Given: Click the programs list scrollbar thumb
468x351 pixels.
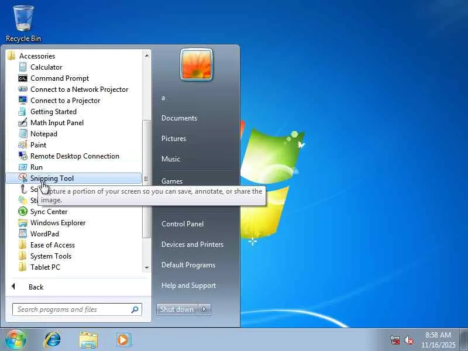Looking at the screenshot, I should pos(146,179).
